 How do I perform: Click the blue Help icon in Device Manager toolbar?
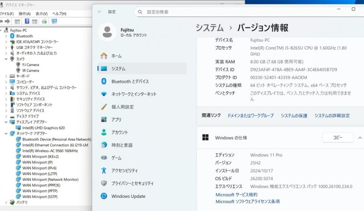click(x=27, y=22)
